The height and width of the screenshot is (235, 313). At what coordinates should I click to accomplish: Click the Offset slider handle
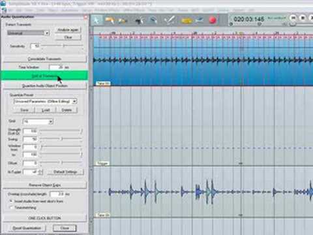click(x=62, y=163)
